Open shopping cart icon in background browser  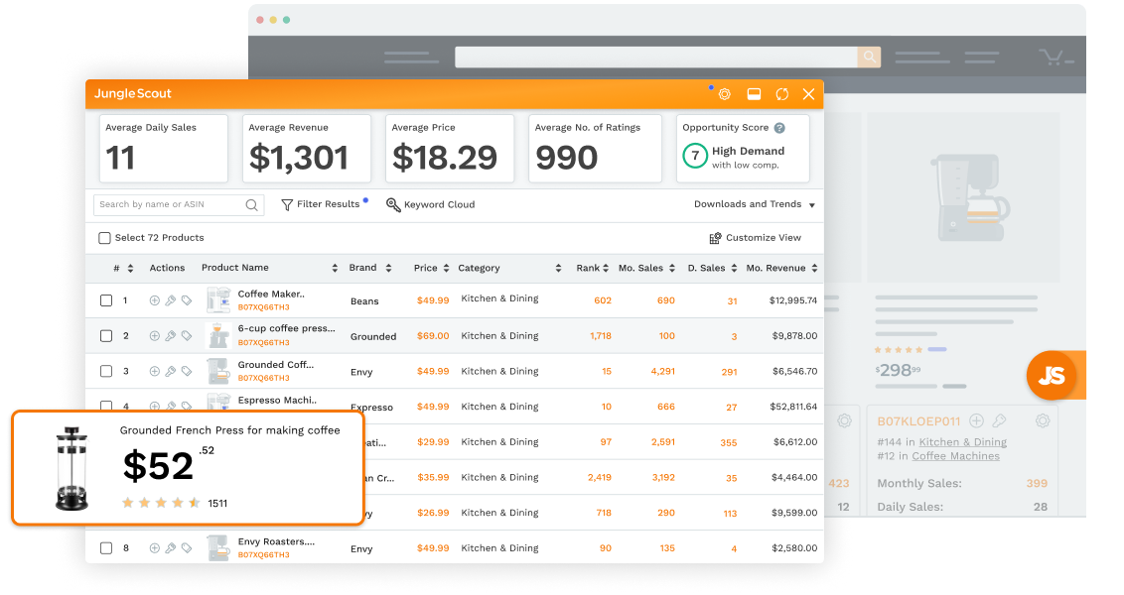pos(1055,57)
